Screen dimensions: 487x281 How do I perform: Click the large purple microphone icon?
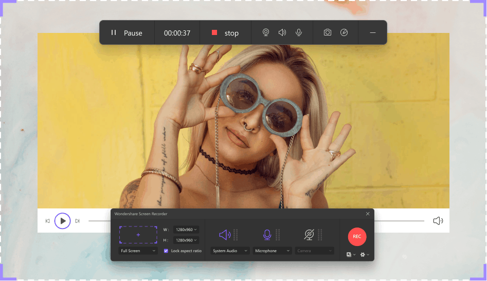point(267,235)
